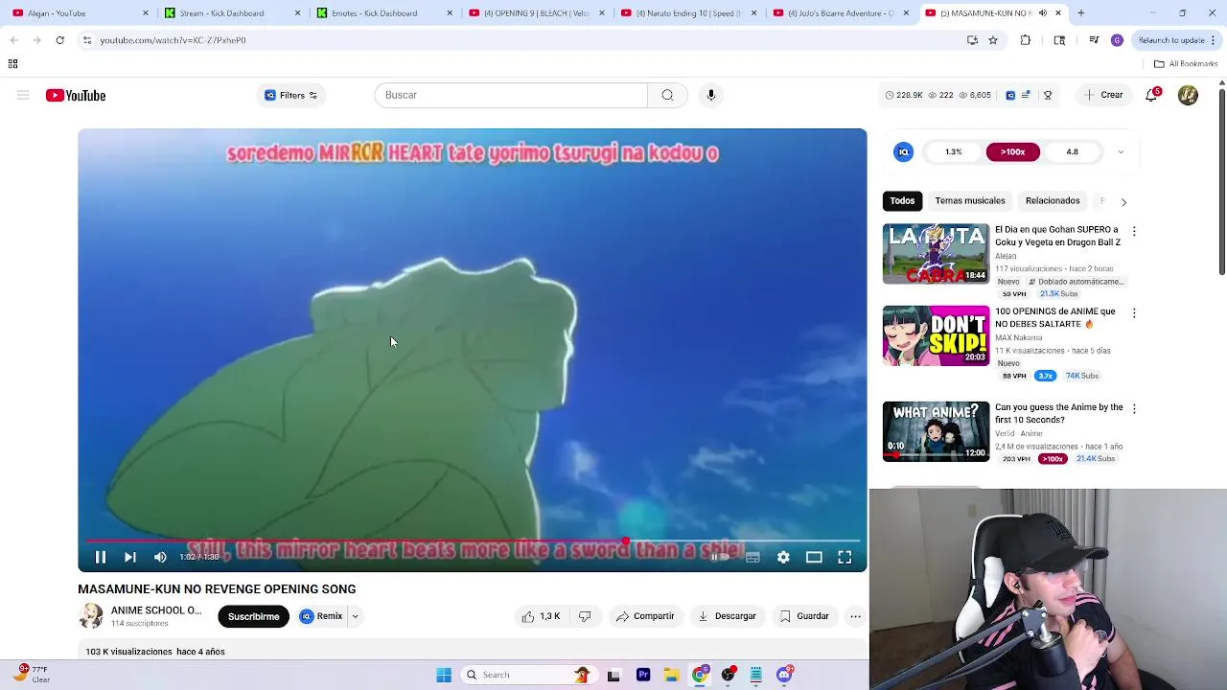Open the browser extensions puzzle icon

tap(1025, 40)
